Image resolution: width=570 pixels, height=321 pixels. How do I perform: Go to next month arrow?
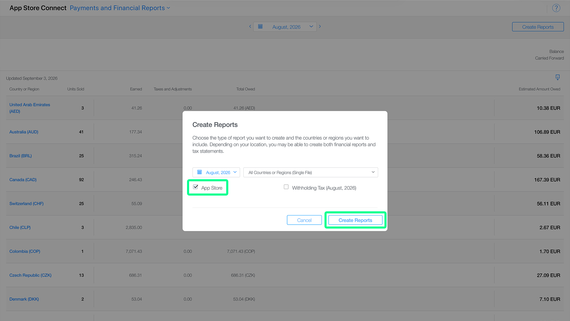pos(320,26)
